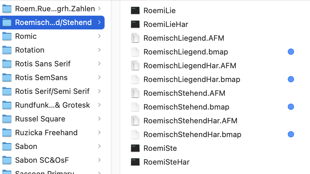Image resolution: width=310 pixels, height=174 pixels.
Task: Expand the Sabon SC&OsF folder chevron
Action: pyautogui.click(x=99, y=160)
